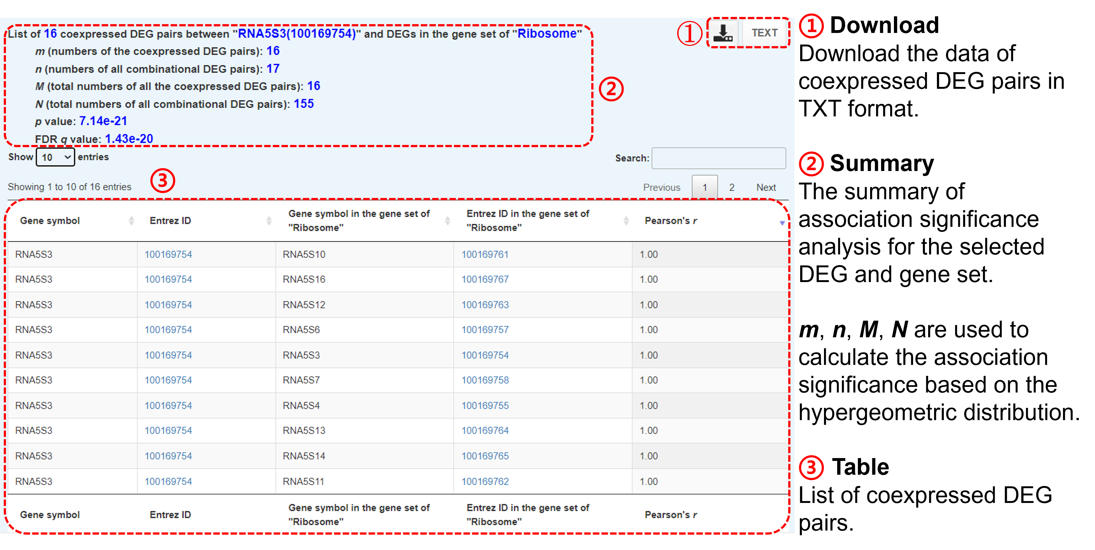Image resolution: width=1095 pixels, height=550 pixels.
Task: Click the Next page button
Action: (x=766, y=187)
